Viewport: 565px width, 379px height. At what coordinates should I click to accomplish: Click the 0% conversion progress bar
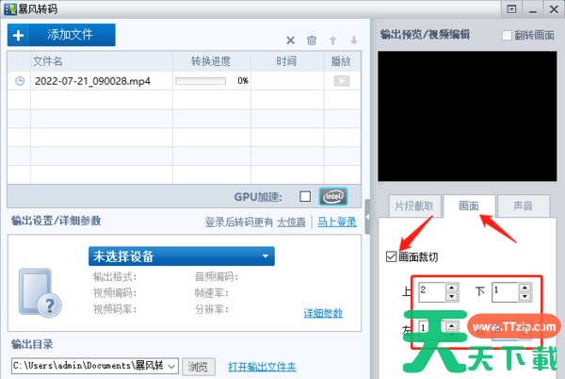(201, 81)
